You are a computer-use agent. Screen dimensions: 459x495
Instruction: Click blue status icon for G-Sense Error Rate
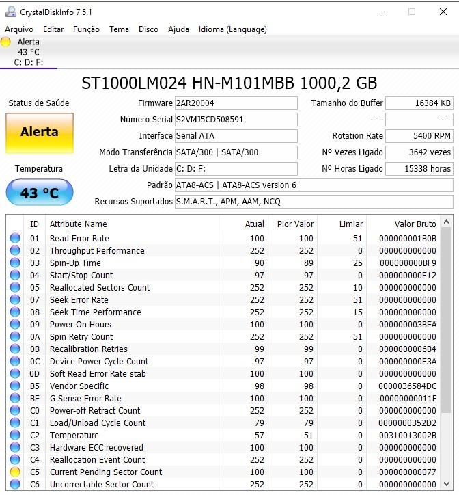(x=15, y=399)
